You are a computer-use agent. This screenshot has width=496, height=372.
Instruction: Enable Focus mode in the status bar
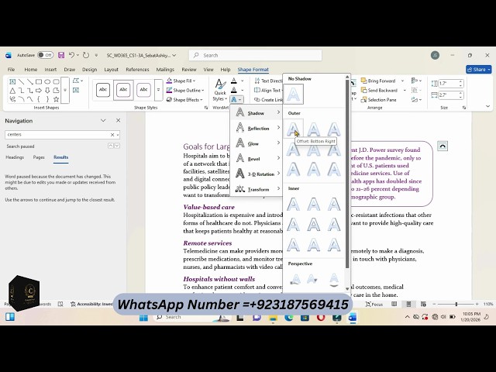tap(374, 304)
